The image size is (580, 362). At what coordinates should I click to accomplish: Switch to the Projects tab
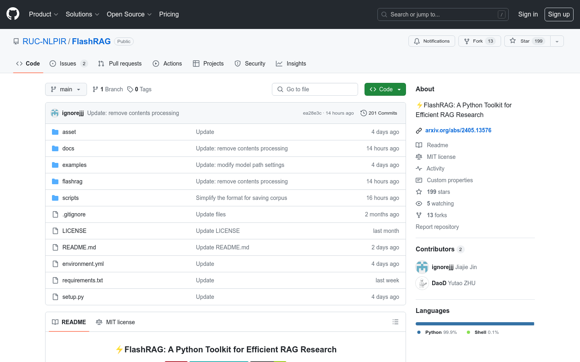pyautogui.click(x=208, y=64)
